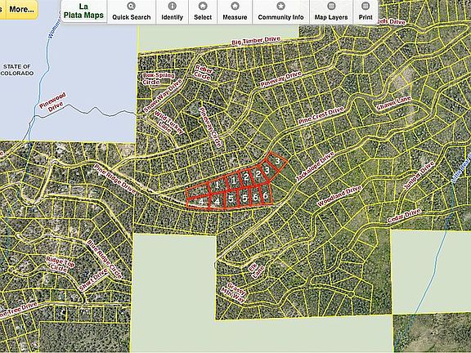Image resolution: width=471 pixels, height=353 pixels.
Task: Open the Quick Search tool
Action: (132, 11)
